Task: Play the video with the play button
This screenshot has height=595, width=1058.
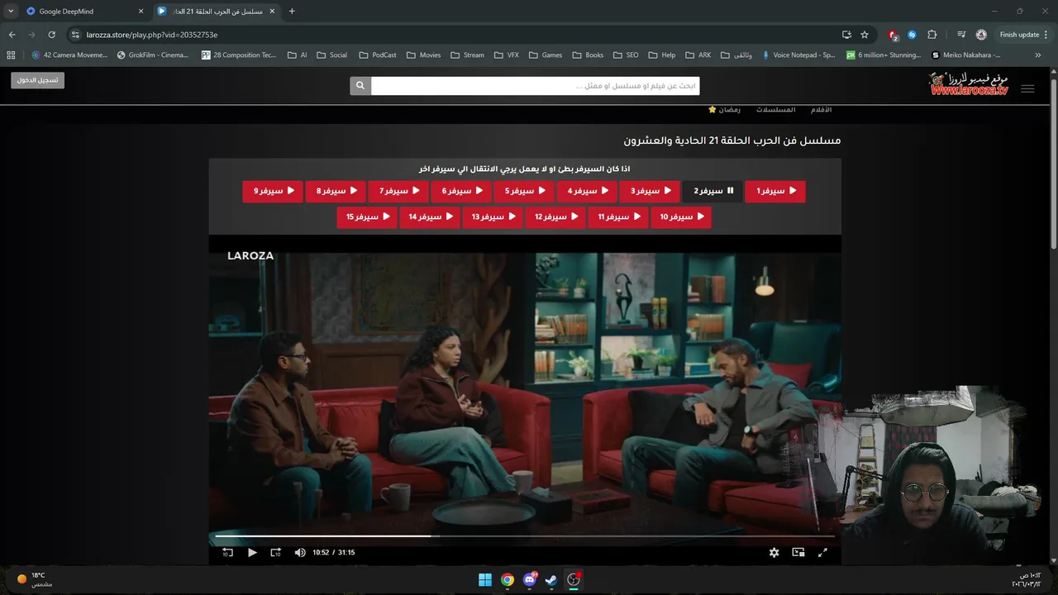Action: click(x=252, y=553)
